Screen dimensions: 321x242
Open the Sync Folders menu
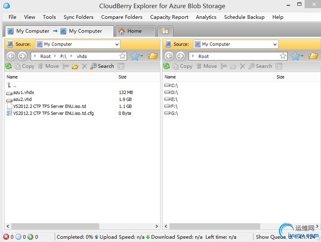(78, 17)
